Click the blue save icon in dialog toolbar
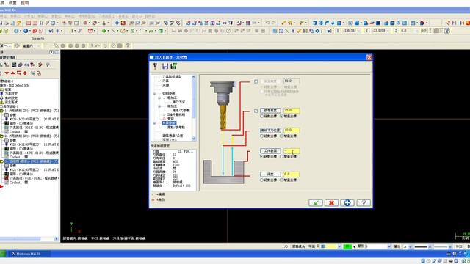The height and width of the screenshot is (264, 470). [x=165, y=66]
